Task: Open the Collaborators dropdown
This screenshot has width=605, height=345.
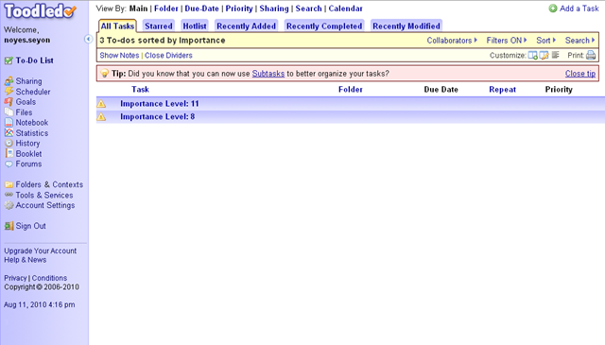Action: point(452,40)
